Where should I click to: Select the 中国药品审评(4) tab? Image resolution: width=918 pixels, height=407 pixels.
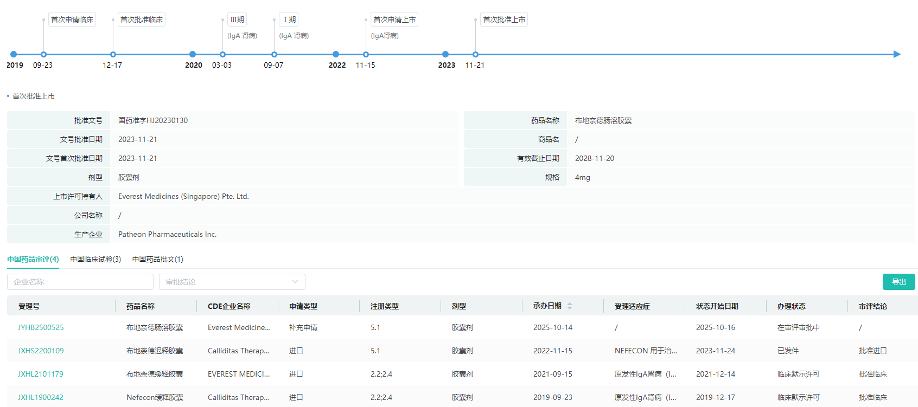pos(33,259)
